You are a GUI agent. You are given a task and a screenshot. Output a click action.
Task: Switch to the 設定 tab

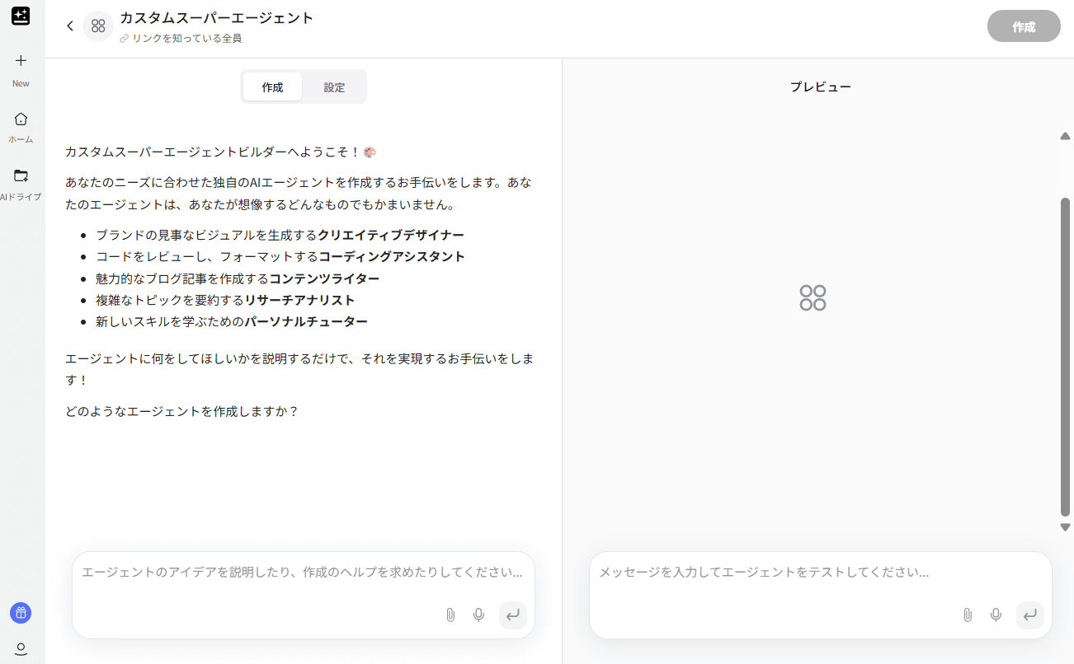pyautogui.click(x=334, y=87)
